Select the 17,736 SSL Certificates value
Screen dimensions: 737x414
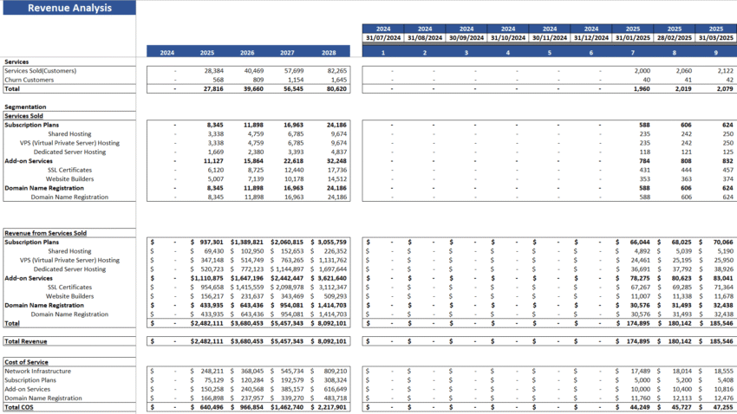(x=337, y=170)
